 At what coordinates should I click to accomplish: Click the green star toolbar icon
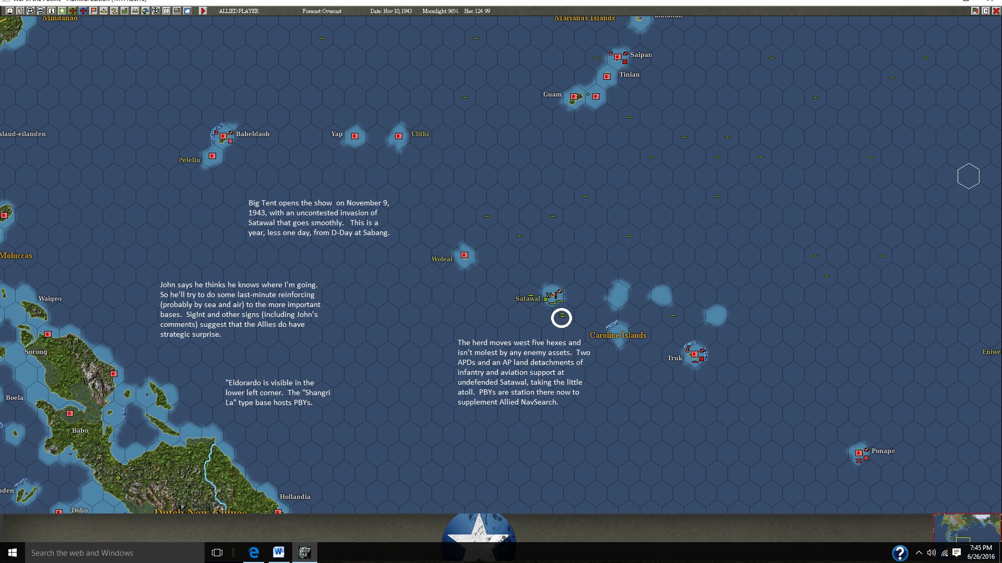pos(62,11)
